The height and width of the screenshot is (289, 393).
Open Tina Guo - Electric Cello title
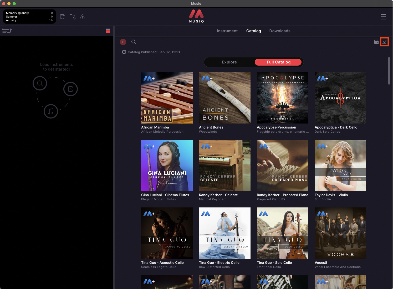pyautogui.click(x=219, y=263)
